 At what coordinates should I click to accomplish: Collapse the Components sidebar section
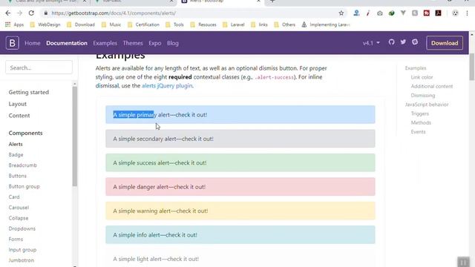tap(25, 133)
